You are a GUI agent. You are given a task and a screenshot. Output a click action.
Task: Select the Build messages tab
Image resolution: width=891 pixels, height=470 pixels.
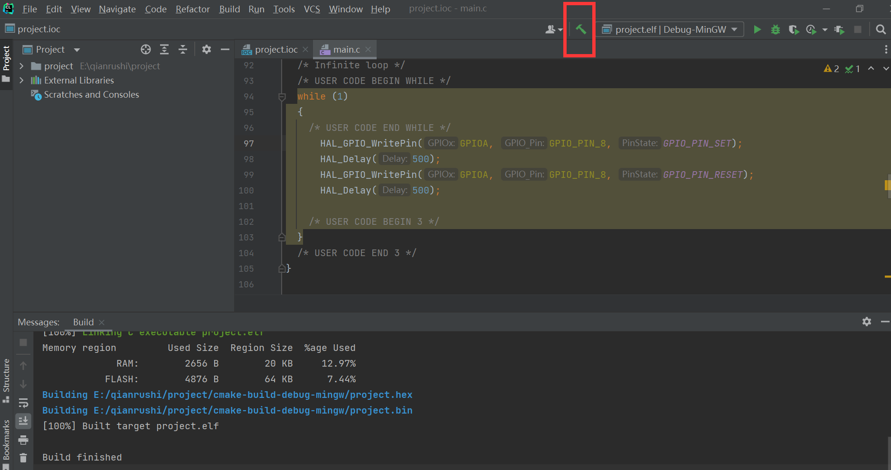(x=83, y=323)
